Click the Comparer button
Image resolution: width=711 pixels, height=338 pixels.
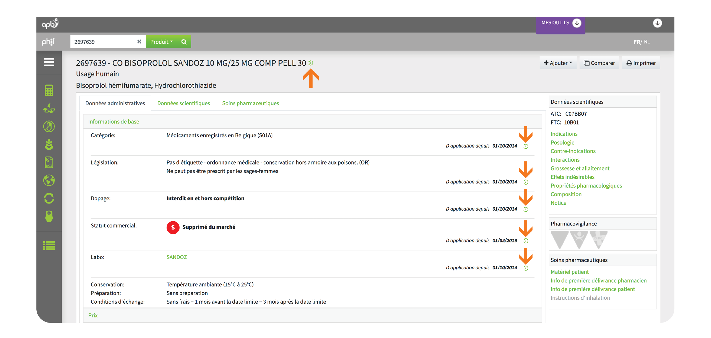tap(599, 63)
